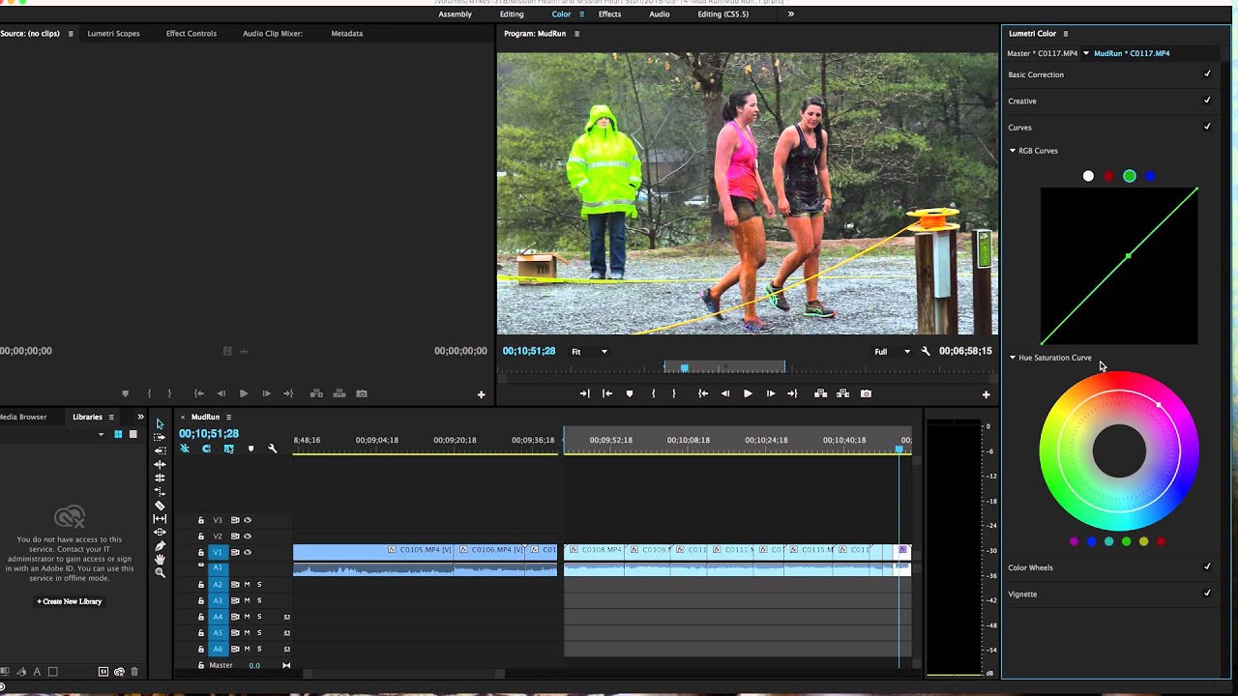This screenshot has width=1238, height=696.
Task: Collapse the Hue Saturation Curve section
Action: click(1013, 358)
